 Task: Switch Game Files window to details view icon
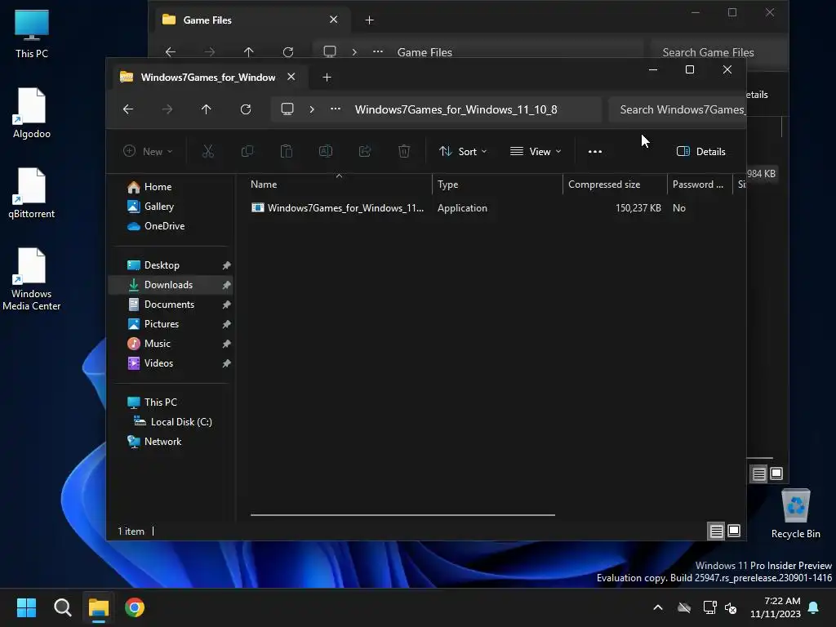tap(759, 474)
